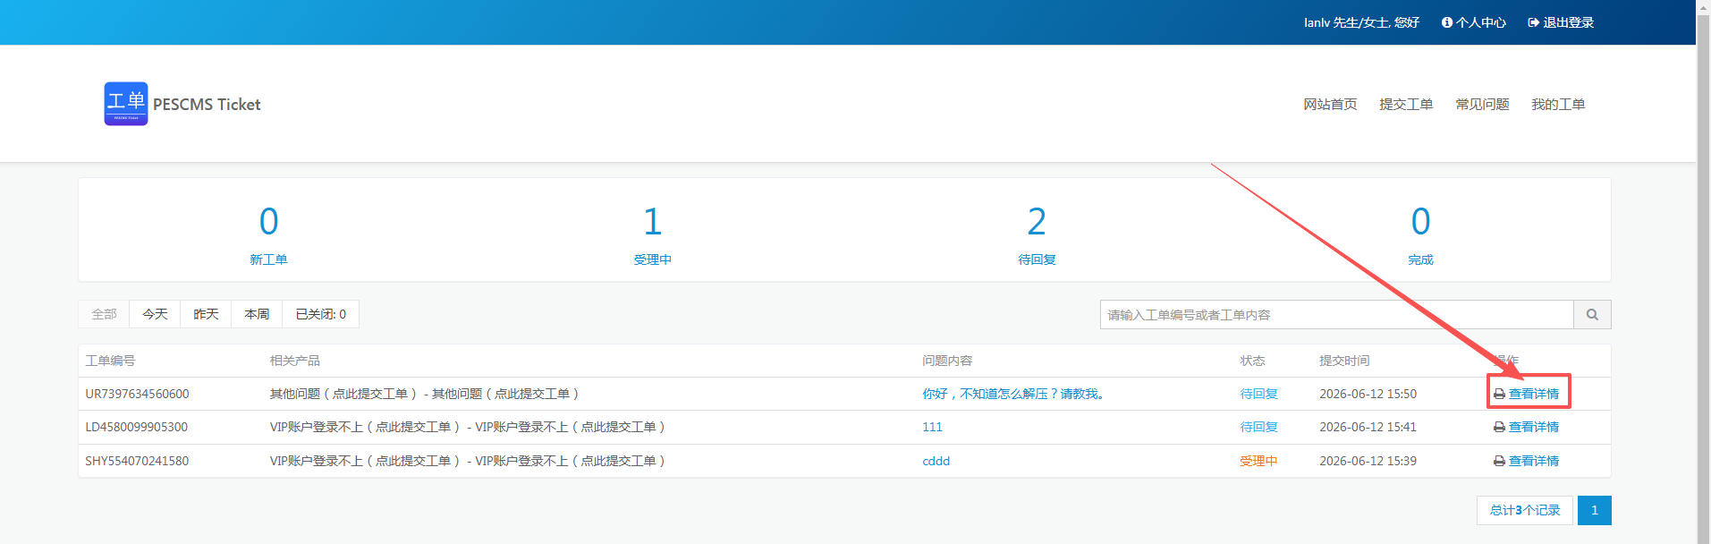Focus the 请输入工单编号或者工单内容 search field
This screenshot has width=1711, height=544.
[1336, 314]
